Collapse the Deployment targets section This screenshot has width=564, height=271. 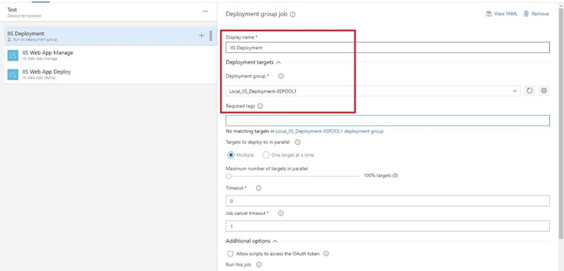(x=278, y=62)
